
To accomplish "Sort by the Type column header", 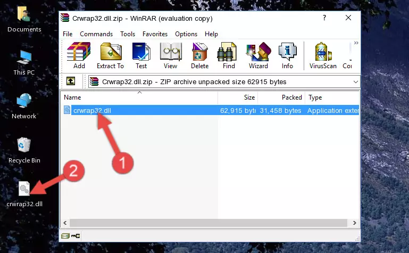I will pos(332,97).
